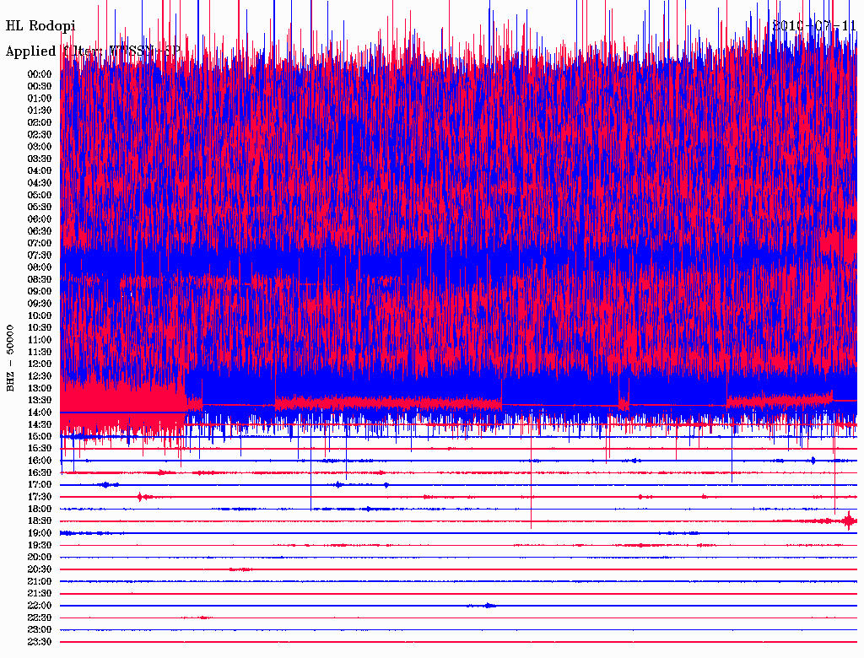The height and width of the screenshot is (658, 864).
Task: Select the 11:00 time label
Action: (40, 340)
